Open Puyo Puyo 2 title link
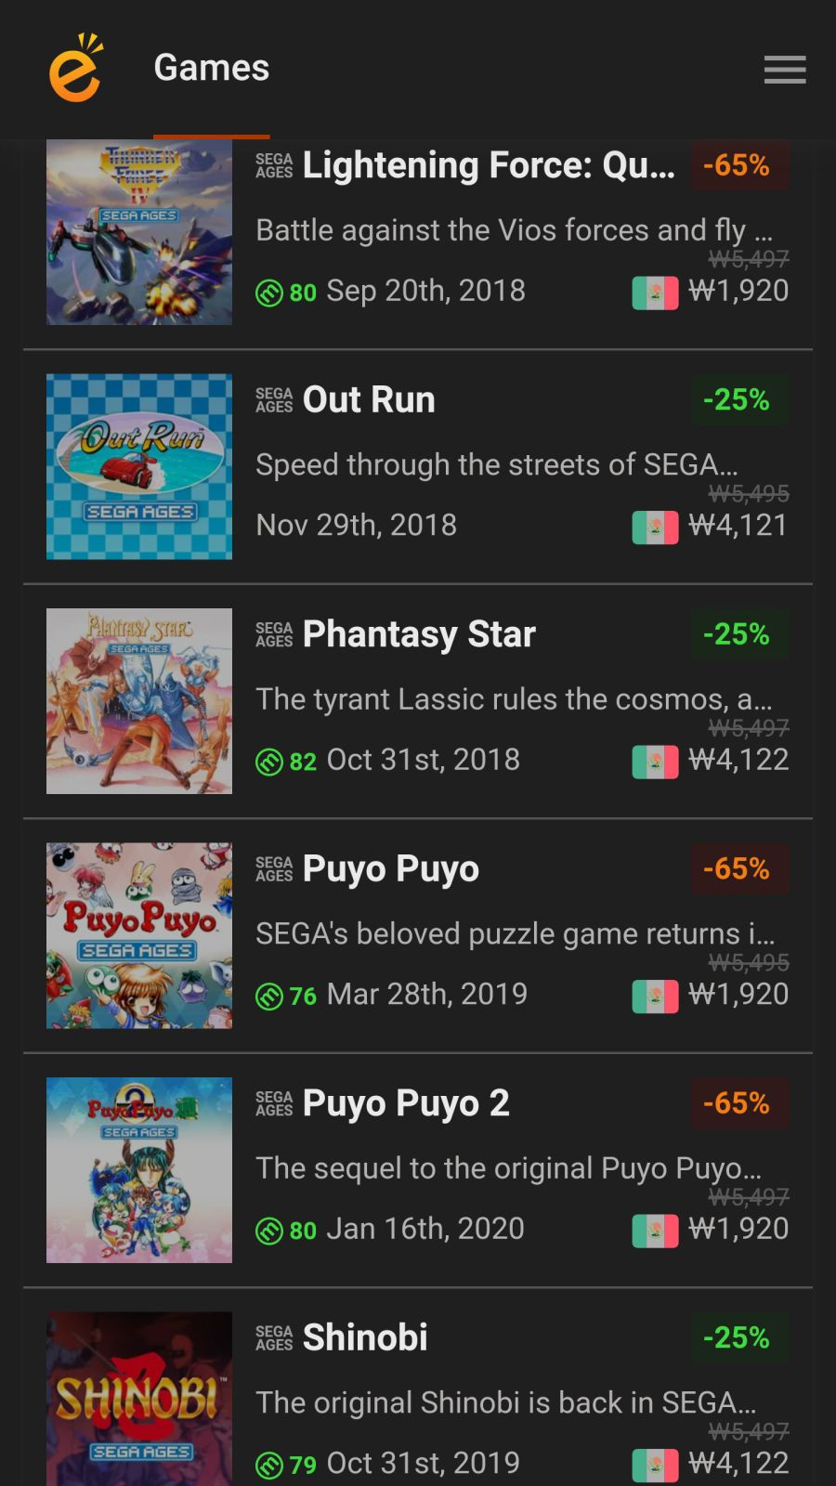Image resolution: width=836 pixels, height=1486 pixels. click(406, 1103)
